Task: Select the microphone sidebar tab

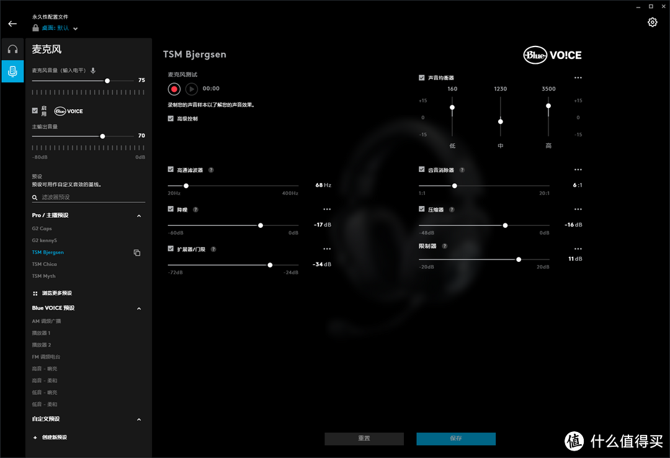Action: (x=12, y=71)
